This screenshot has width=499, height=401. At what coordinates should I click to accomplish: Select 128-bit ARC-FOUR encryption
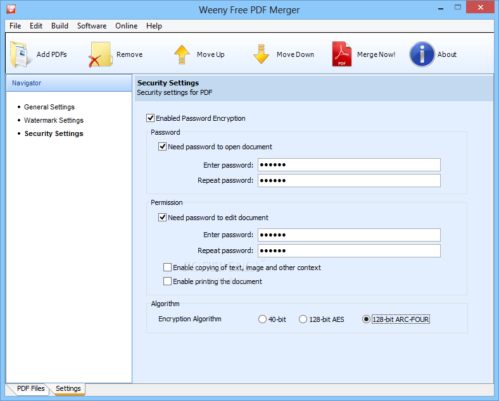pos(366,319)
